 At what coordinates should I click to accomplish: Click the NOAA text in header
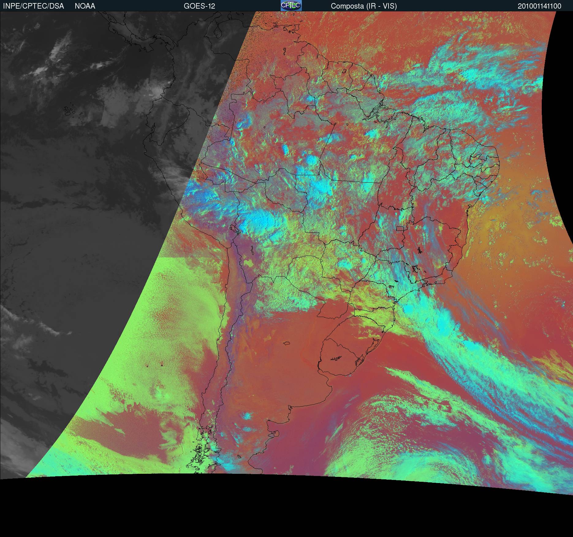85,6
